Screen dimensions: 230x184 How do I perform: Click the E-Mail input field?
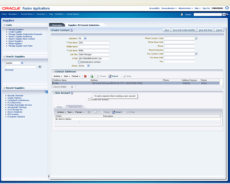pyautogui.click(x=94, y=59)
